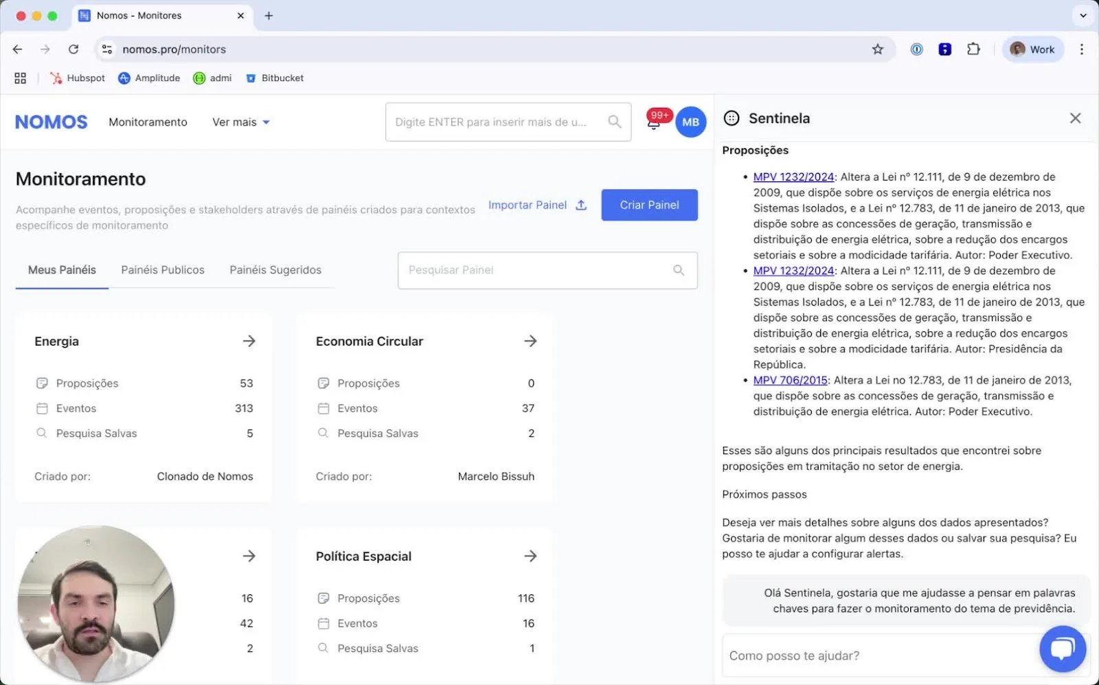Switch to the Painéis Publicos tab

point(163,270)
